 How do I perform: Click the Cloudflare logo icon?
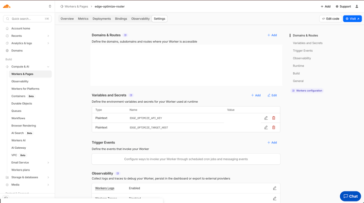pos(7,6)
